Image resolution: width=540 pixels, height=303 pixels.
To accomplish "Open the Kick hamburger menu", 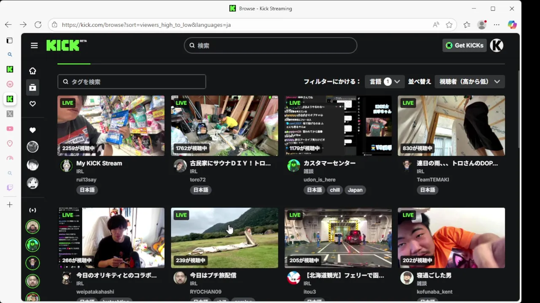I will point(34,45).
